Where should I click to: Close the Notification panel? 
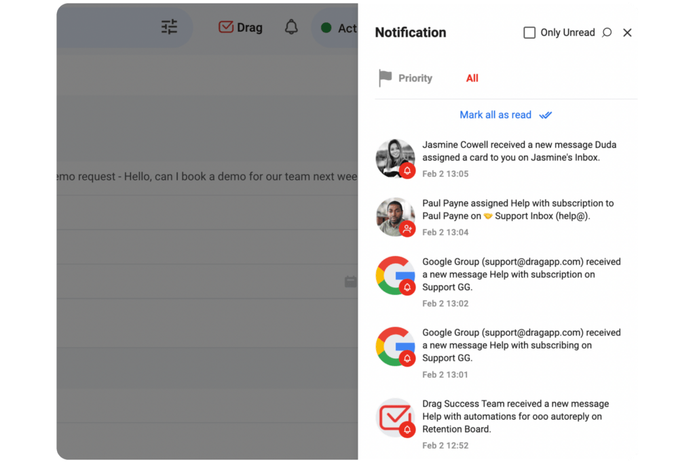(x=627, y=33)
